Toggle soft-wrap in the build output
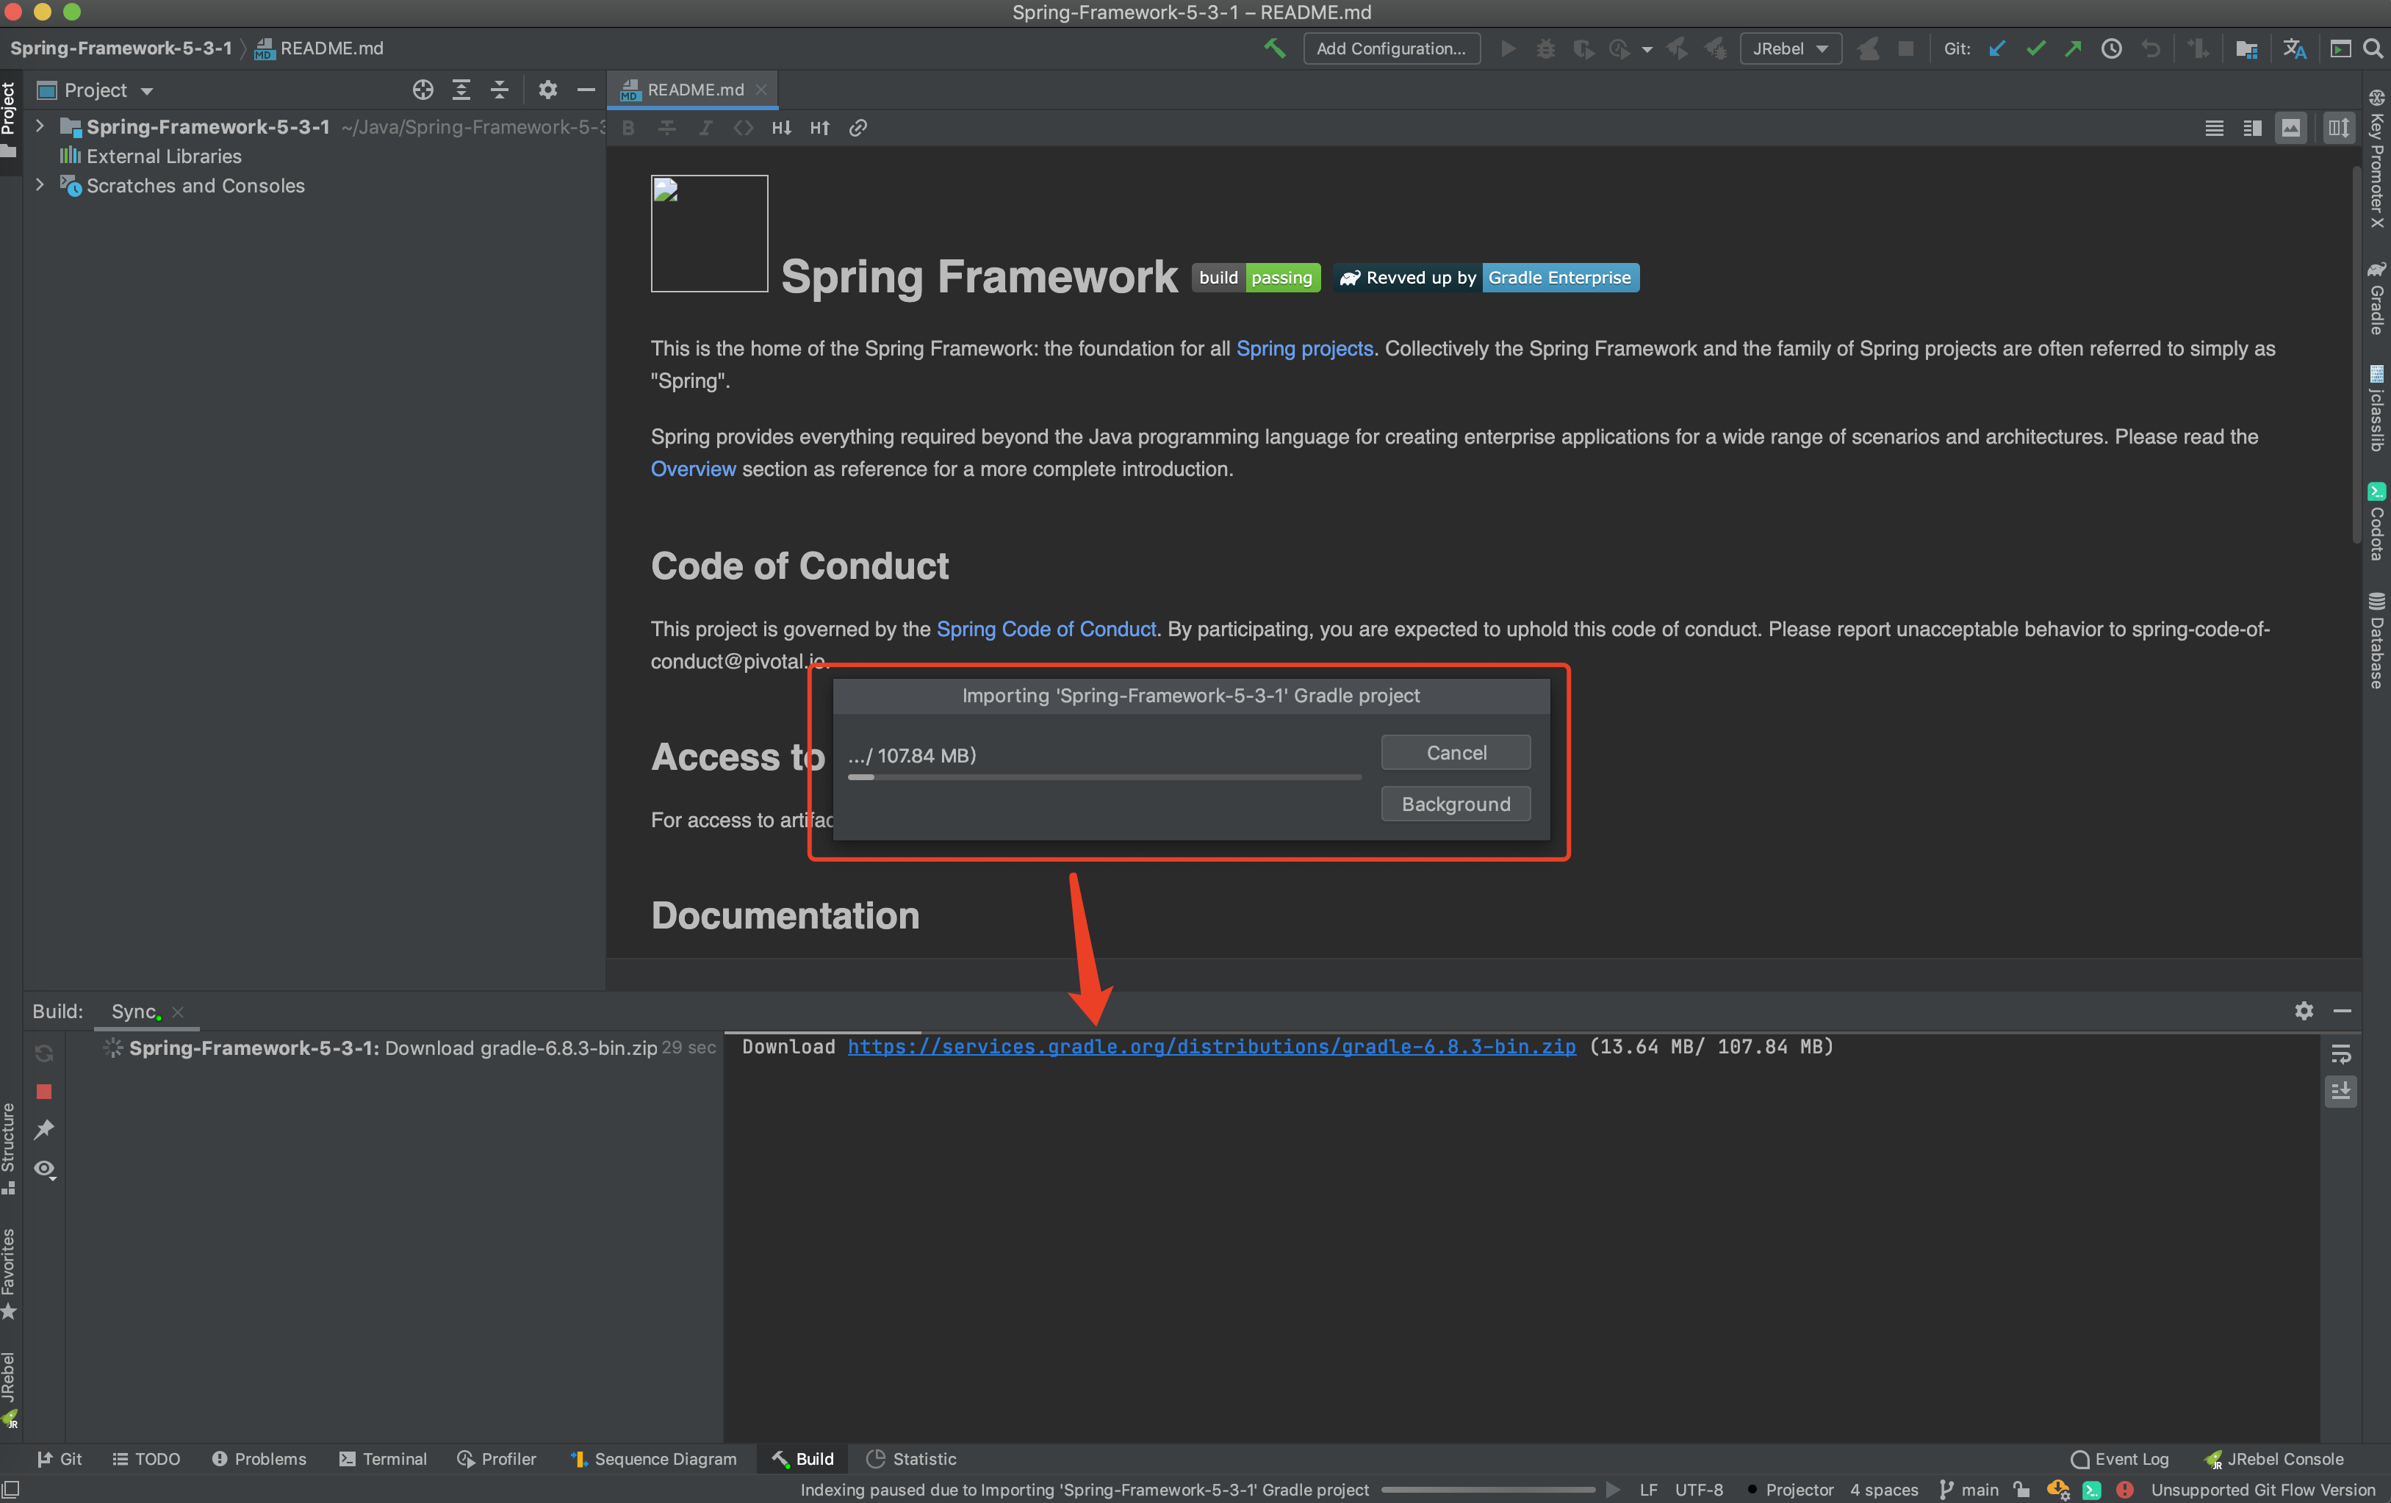 [x=2340, y=1053]
